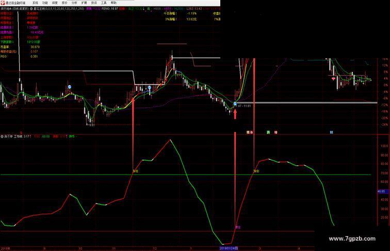This screenshot has height=251, width=390.
Task: Click the blue signal marker at 11.47 - 11.81
Action: 235,104
